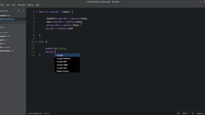Open the SCSS language mode dropdown

tap(185, 113)
